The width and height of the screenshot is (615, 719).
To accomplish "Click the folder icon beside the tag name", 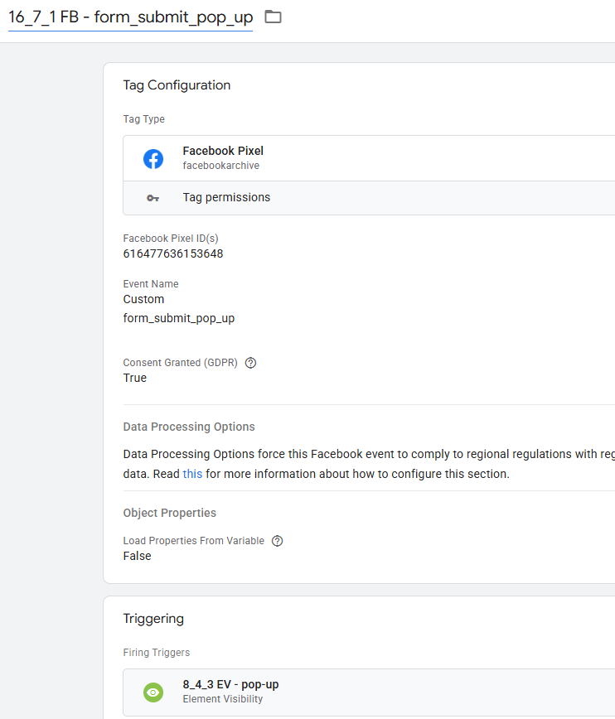I will [273, 17].
